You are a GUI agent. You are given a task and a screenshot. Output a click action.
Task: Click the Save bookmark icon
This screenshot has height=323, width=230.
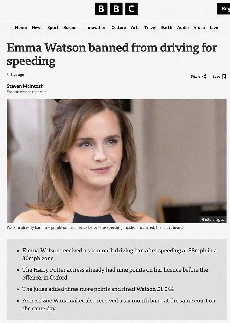pyautogui.click(x=224, y=76)
